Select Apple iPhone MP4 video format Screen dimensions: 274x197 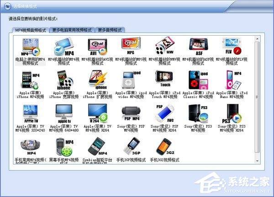(30, 80)
